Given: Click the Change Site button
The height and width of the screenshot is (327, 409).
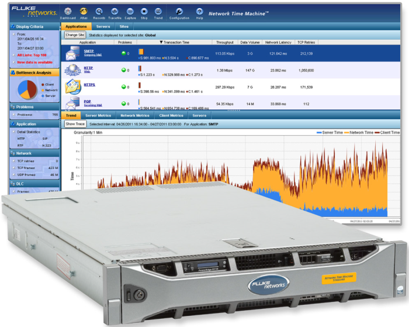Looking at the screenshot, I should tap(75, 35).
